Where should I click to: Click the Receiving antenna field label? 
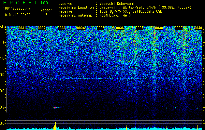pos(75,15)
